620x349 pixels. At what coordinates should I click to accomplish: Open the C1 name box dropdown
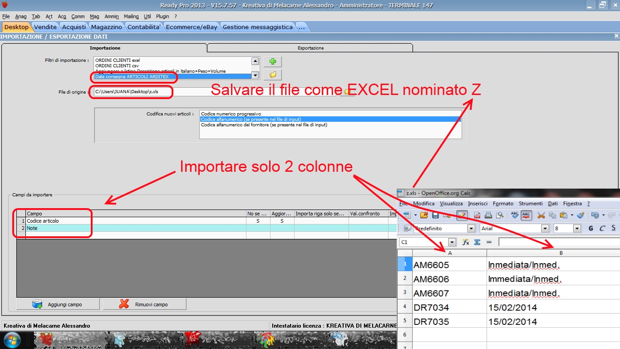452,242
